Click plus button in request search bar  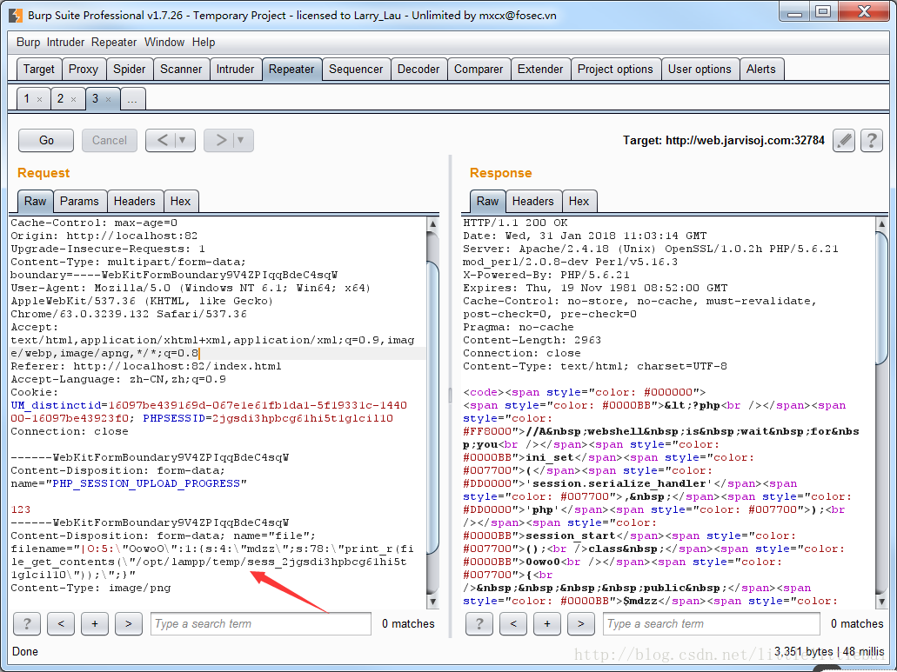coord(95,623)
